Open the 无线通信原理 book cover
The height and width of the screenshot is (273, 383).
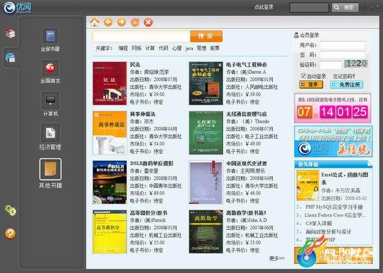206,133
